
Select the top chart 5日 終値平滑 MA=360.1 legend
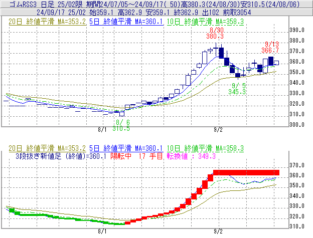pos(126,22)
